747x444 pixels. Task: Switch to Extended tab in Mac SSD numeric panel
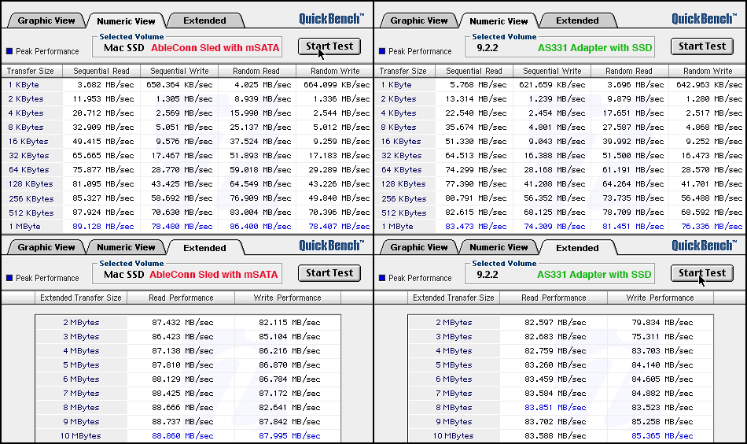coord(205,20)
